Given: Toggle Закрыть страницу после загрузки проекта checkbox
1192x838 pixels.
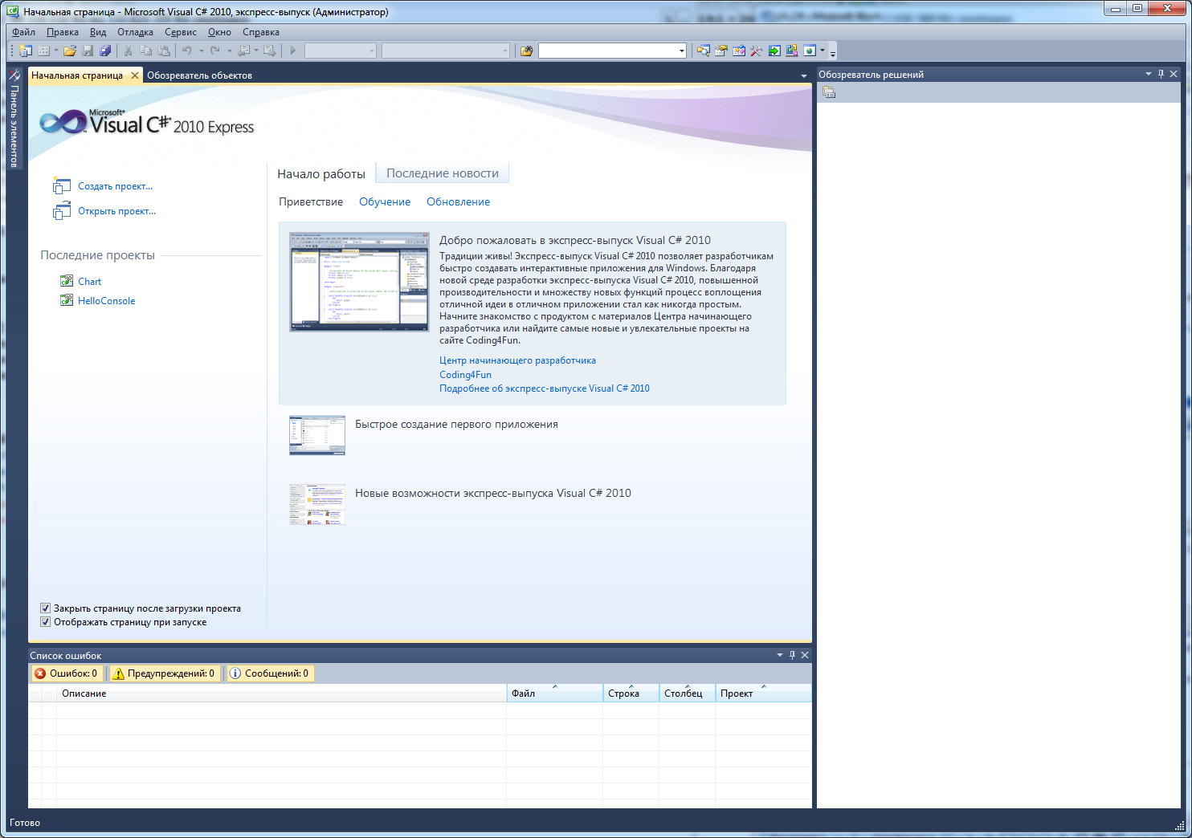Looking at the screenshot, I should pyautogui.click(x=46, y=608).
